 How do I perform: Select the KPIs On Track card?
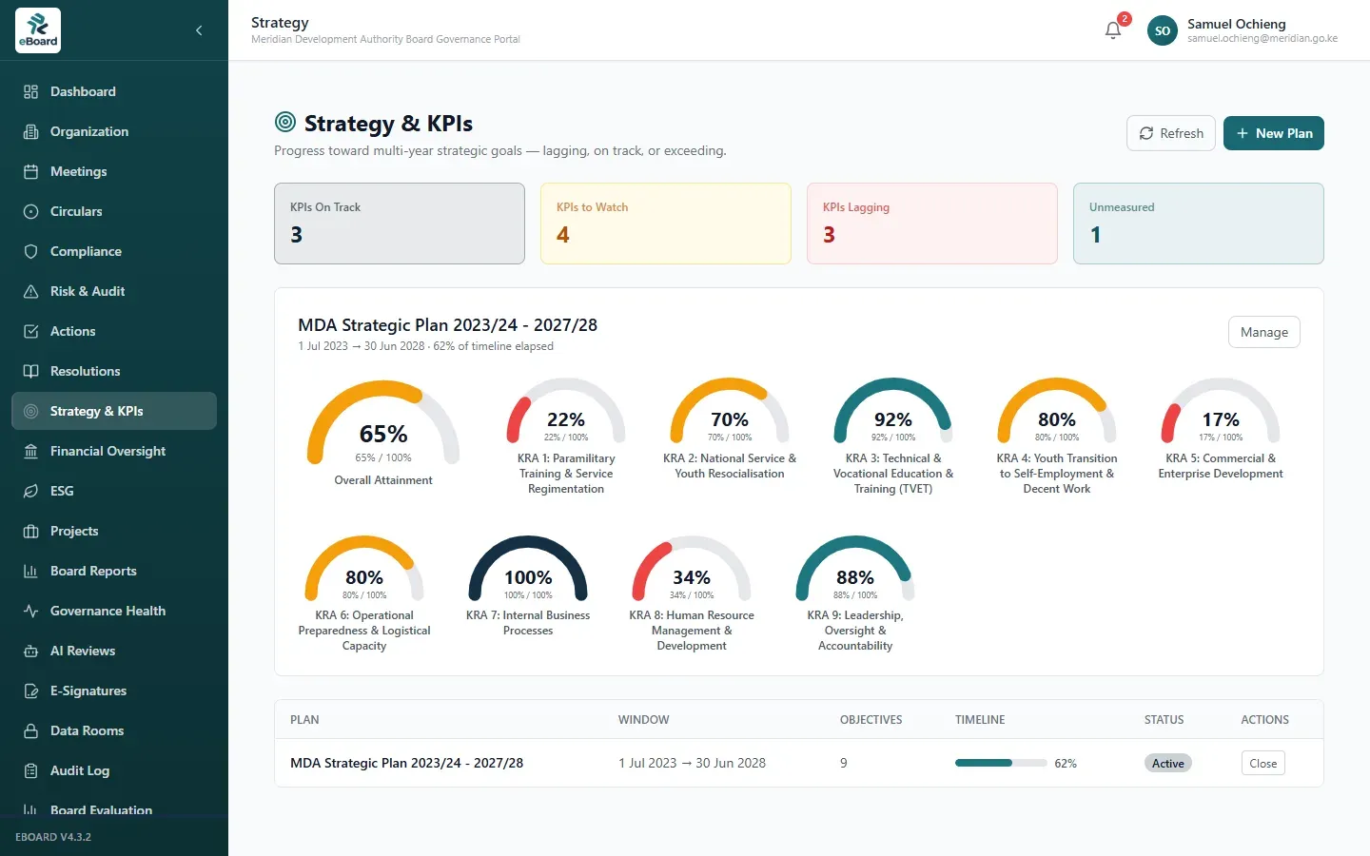tap(400, 224)
